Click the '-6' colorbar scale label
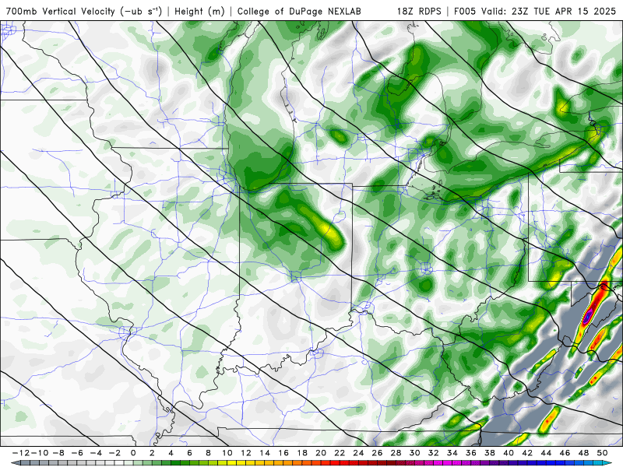This screenshot has width=623, height=467. click(x=77, y=453)
